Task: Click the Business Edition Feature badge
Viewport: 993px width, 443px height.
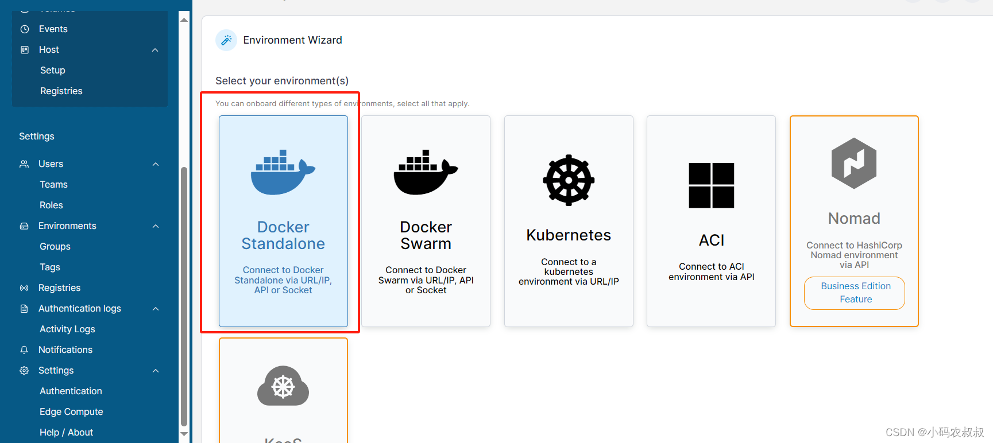Action: 855,293
